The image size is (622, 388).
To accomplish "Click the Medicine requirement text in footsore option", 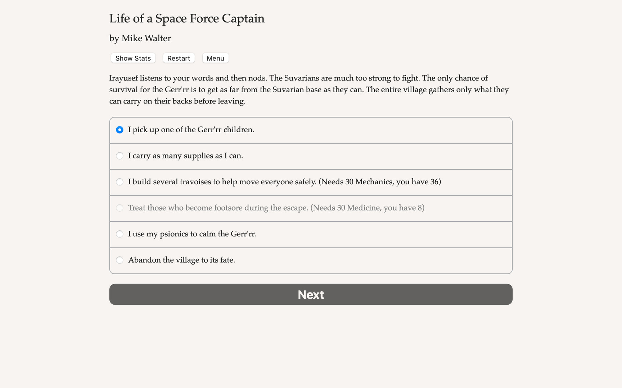I will coord(367,208).
